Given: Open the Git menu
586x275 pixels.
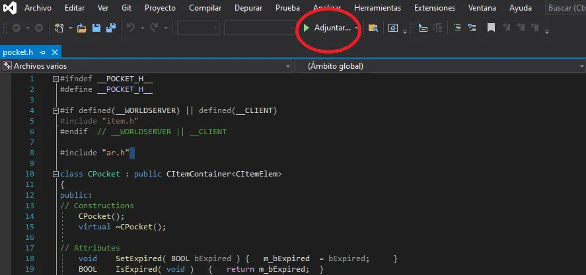Looking at the screenshot, I should (126, 8).
